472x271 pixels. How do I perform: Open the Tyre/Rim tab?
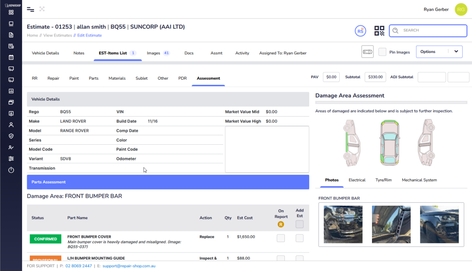[x=383, y=180]
